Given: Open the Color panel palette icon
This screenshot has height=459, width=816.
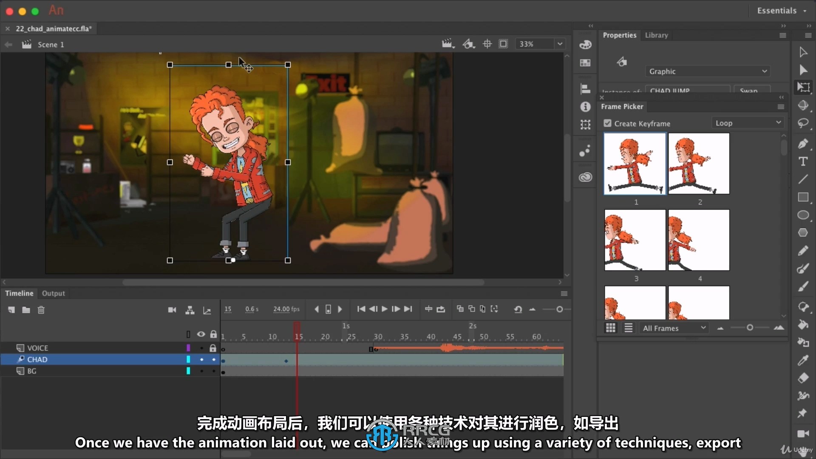Looking at the screenshot, I should (x=585, y=45).
